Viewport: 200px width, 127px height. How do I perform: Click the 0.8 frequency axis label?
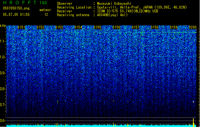pos(3,89)
